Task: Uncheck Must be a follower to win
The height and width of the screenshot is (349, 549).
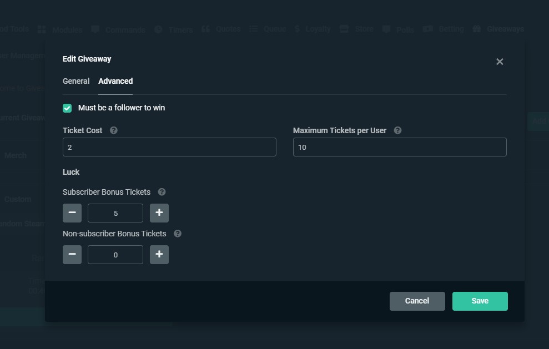Action: point(67,108)
